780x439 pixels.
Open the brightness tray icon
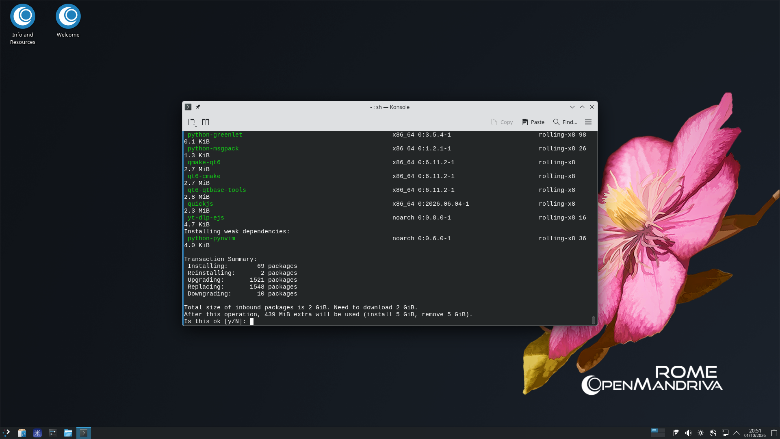tap(701, 433)
